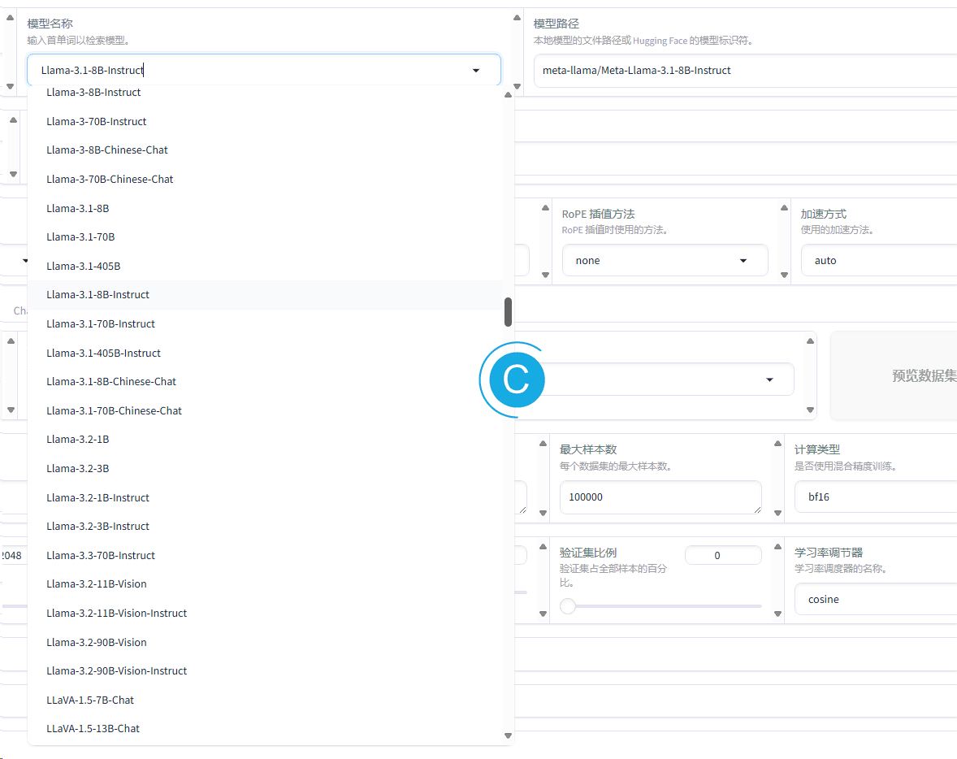Viewport: 957px width, 759px height.
Task: Click the model list scroll-up arrow
Action: [508, 94]
